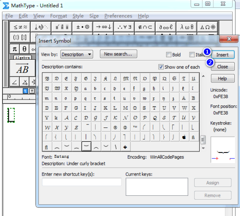The width and height of the screenshot is (240, 216).
Task: Click the New search... button
Action: coord(119,54)
